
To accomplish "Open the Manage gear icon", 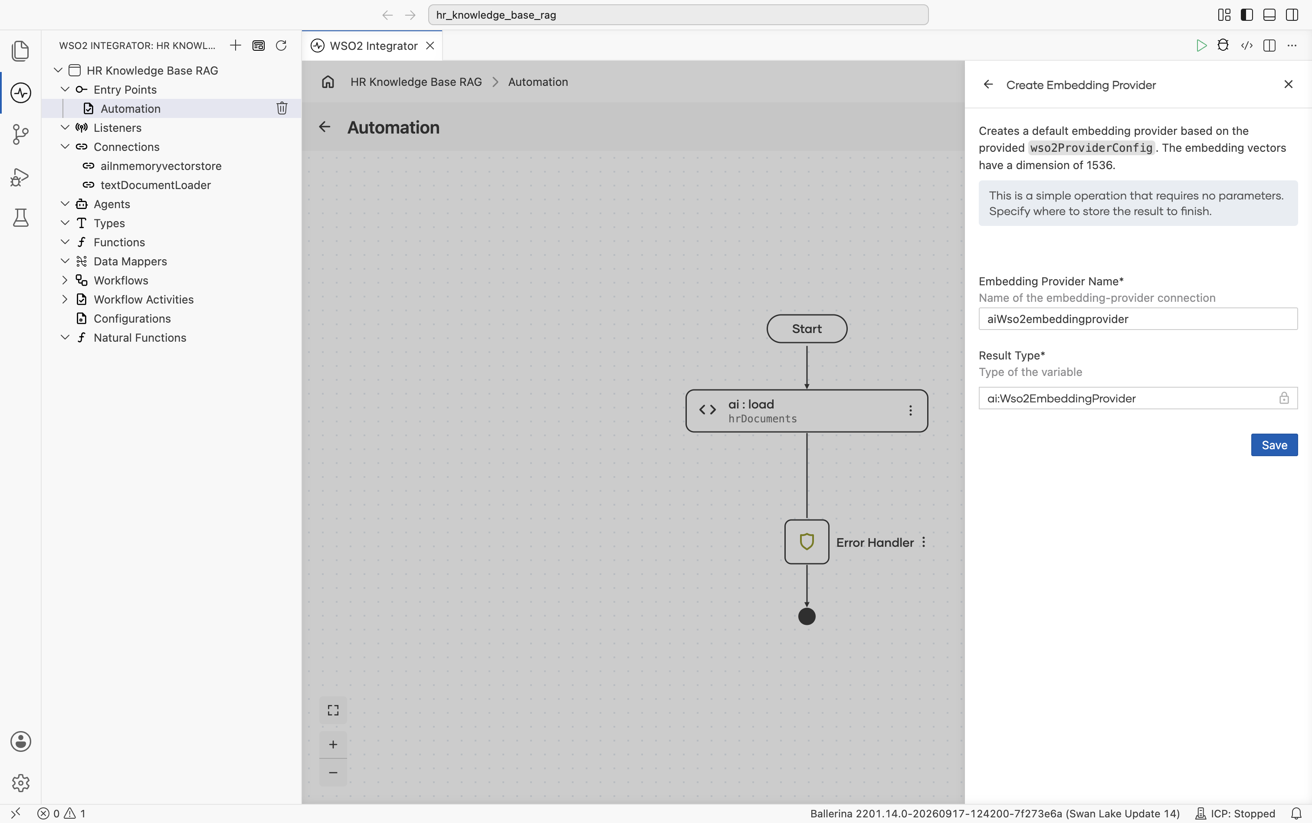I will [21, 783].
